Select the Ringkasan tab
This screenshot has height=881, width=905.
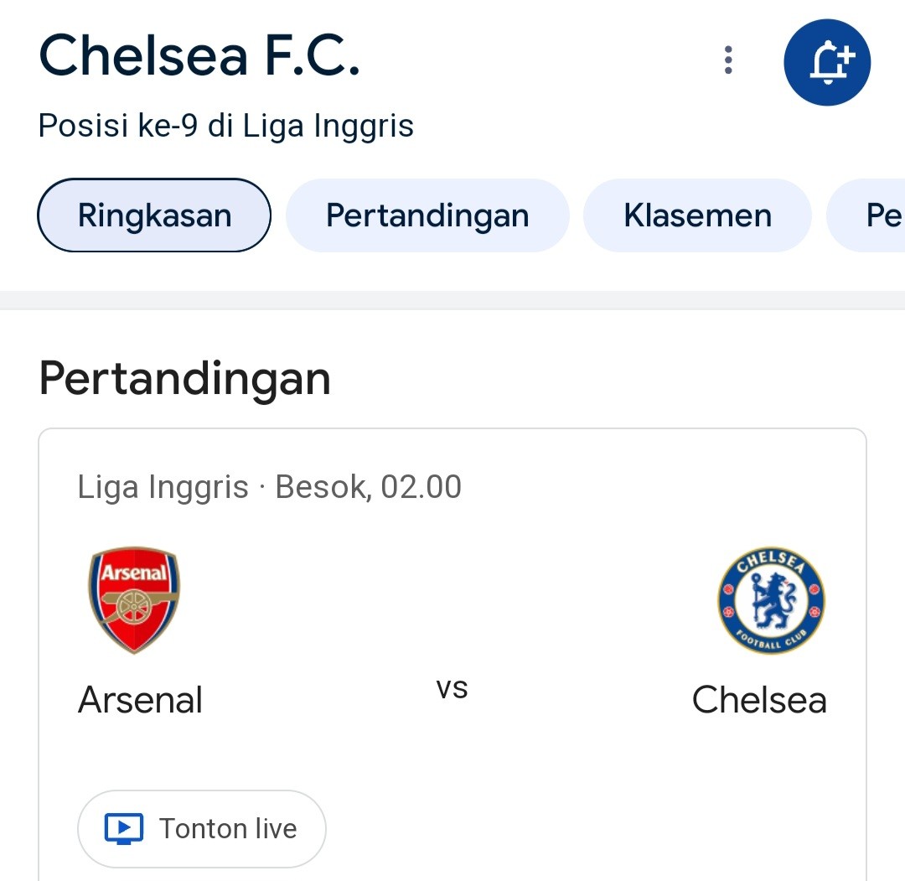(x=154, y=215)
